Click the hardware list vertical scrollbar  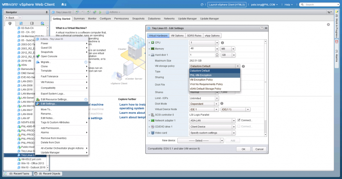pyautogui.click(x=266, y=88)
